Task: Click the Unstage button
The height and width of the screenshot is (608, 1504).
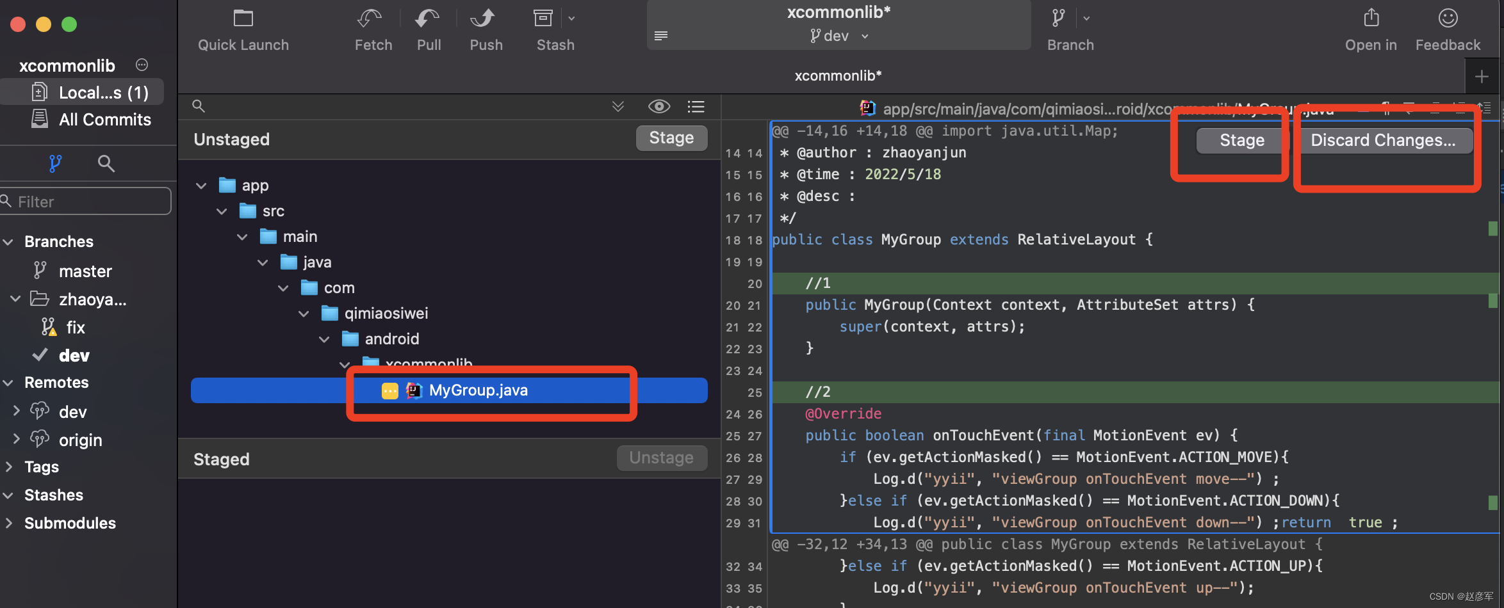Action: [x=662, y=458]
